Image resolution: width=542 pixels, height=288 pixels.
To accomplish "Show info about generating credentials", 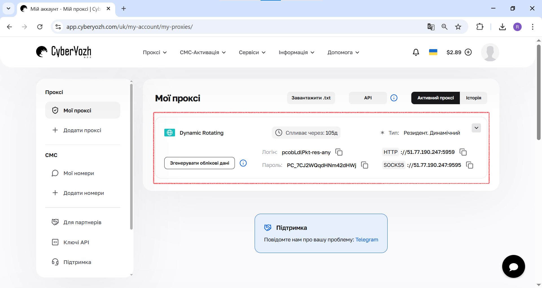I will [x=243, y=163].
